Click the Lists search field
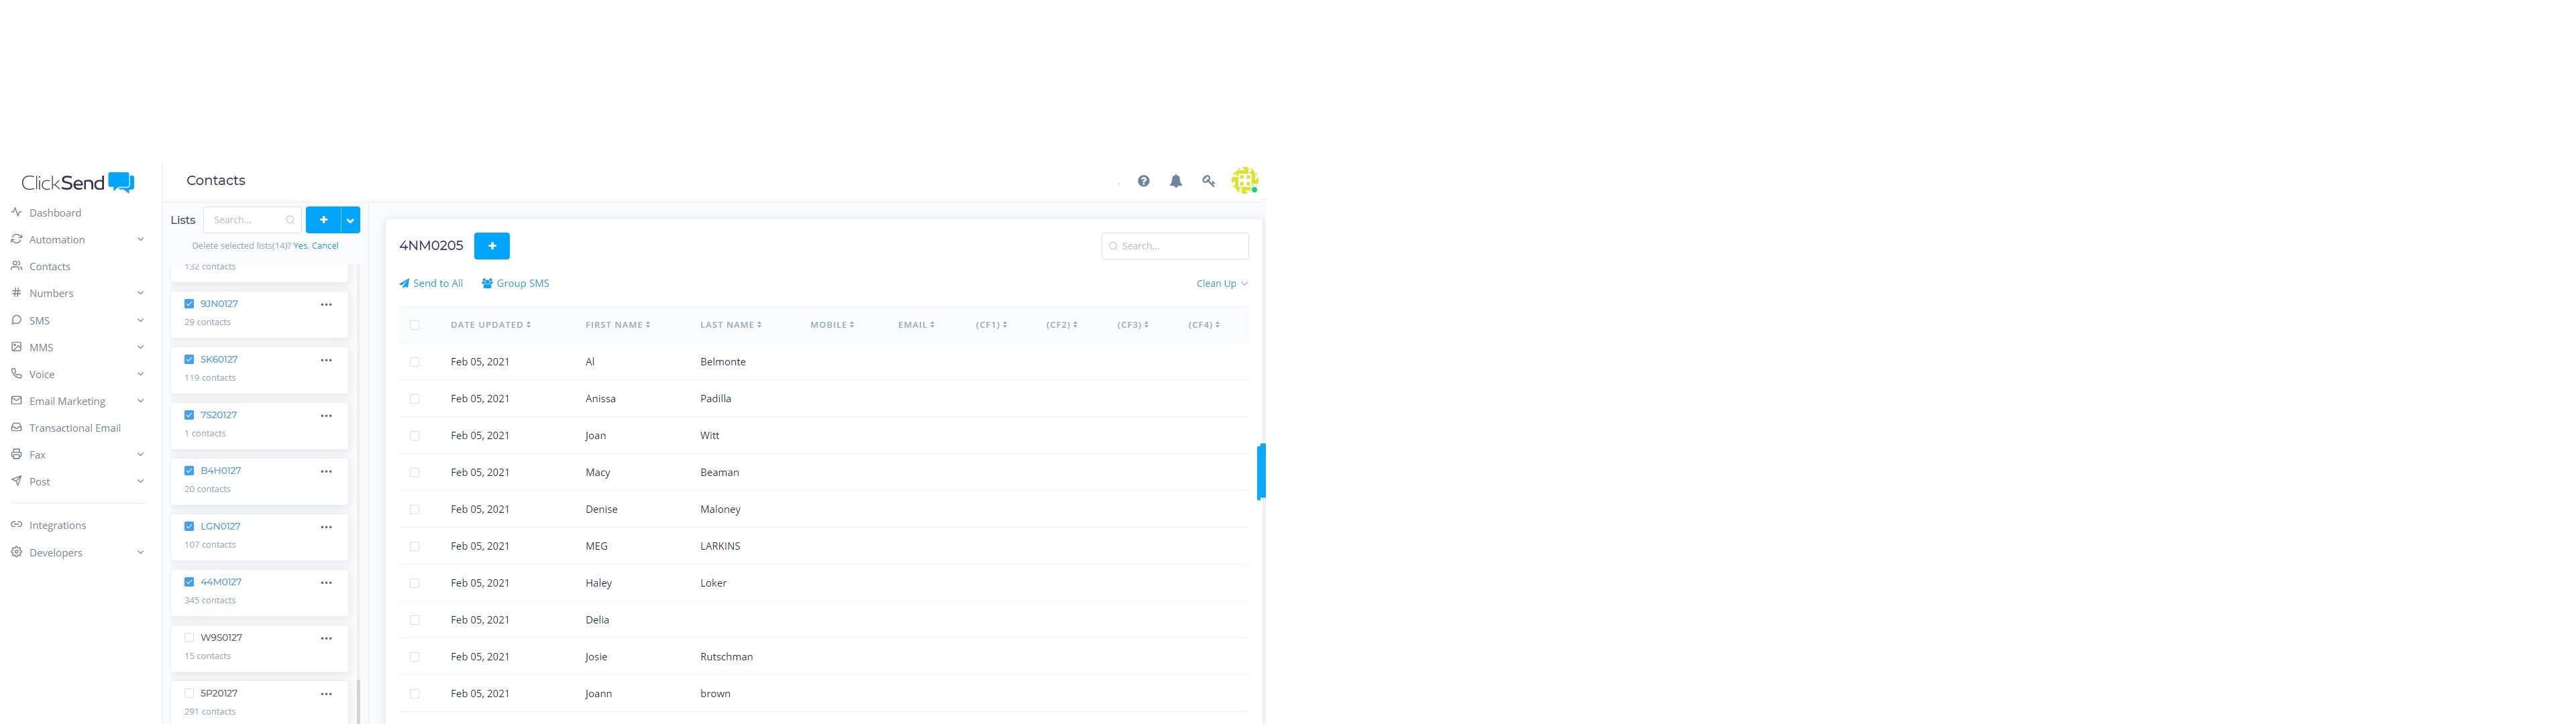The height and width of the screenshot is (724, 2576). point(252,220)
